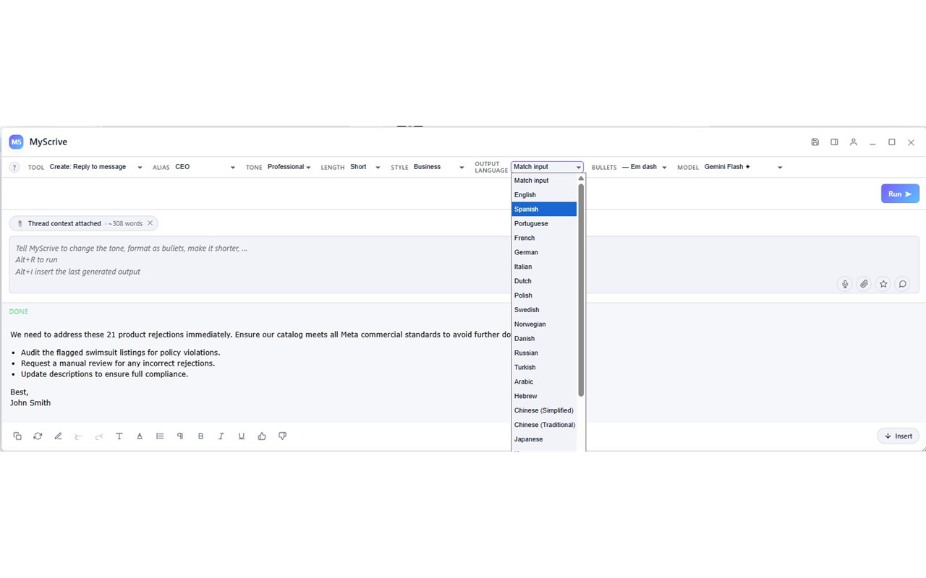
Task: Click the thumbs down icon
Action: [282, 436]
